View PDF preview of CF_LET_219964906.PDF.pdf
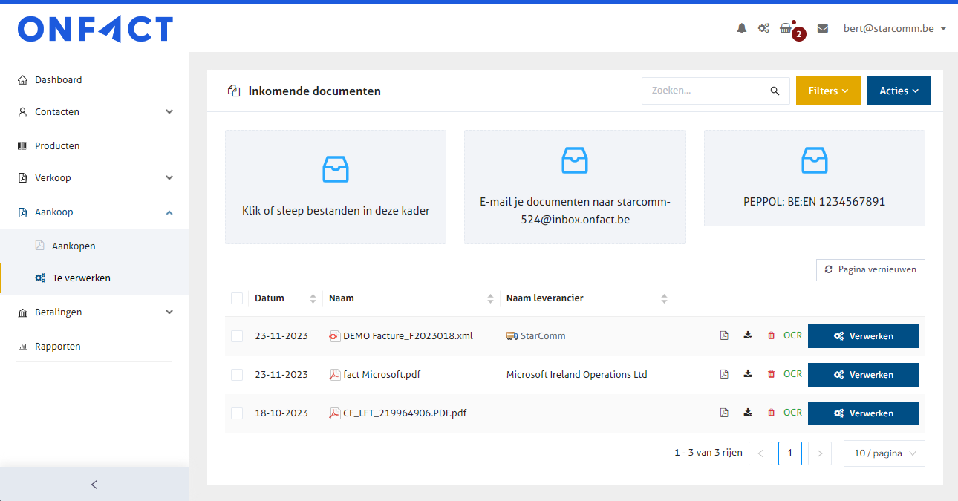This screenshot has height=501, width=958. (724, 413)
